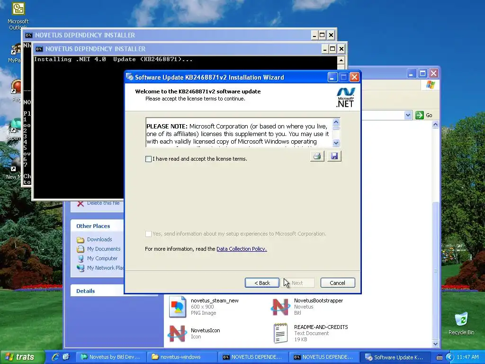Check 'I have read and accept the license terms'
The image size is (485, 364).
(148, 159)
